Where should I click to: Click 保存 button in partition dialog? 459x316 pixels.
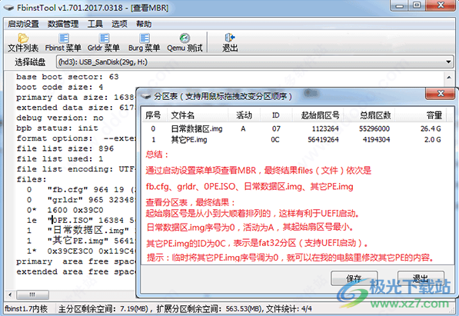coord(354,278)
